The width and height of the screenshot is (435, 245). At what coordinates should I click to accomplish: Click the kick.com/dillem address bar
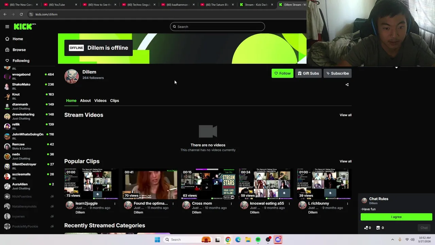[x=167, y=14]
